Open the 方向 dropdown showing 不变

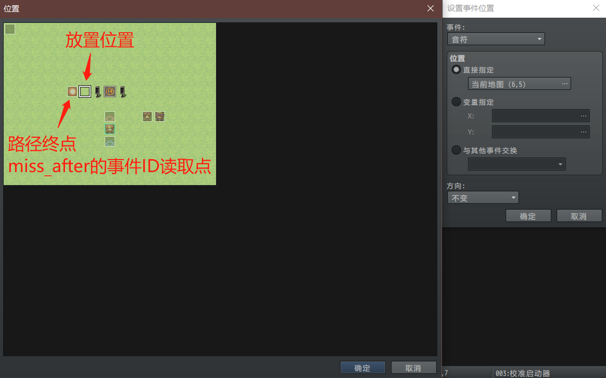(483, 198)
